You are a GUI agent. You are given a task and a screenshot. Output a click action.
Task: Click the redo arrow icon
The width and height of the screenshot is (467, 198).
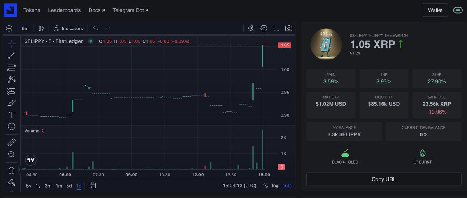tap(108, 28)
